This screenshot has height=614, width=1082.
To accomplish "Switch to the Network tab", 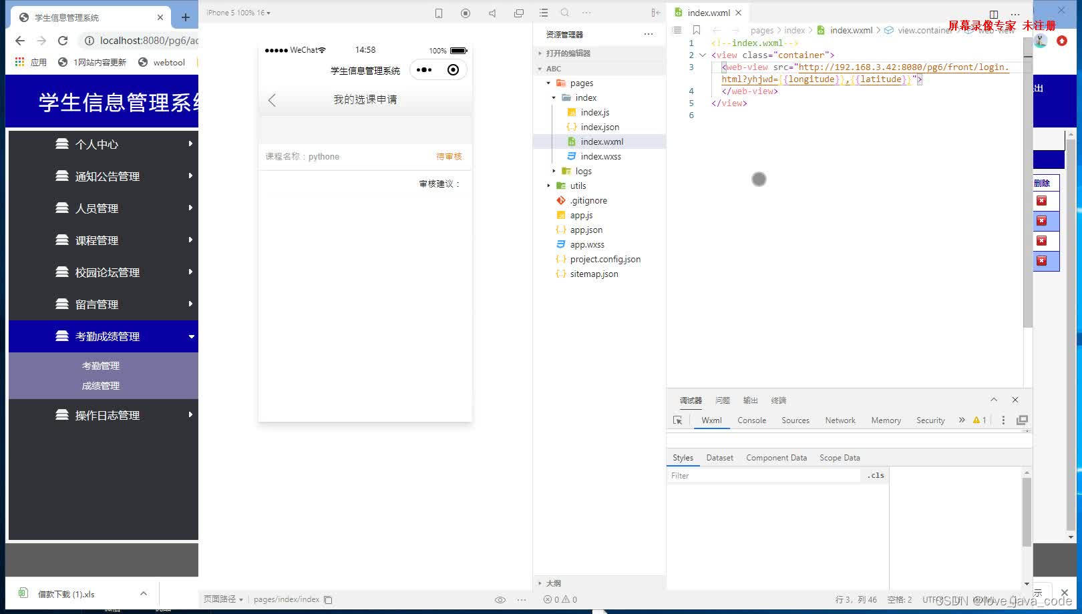I will [x=840, y=420].
